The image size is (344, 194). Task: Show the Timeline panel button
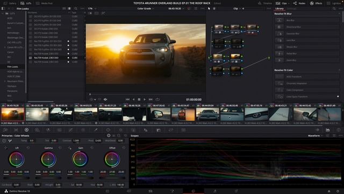(x=265, y=3)
